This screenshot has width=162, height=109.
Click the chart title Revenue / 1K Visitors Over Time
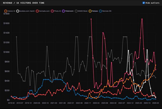(24, 3)
